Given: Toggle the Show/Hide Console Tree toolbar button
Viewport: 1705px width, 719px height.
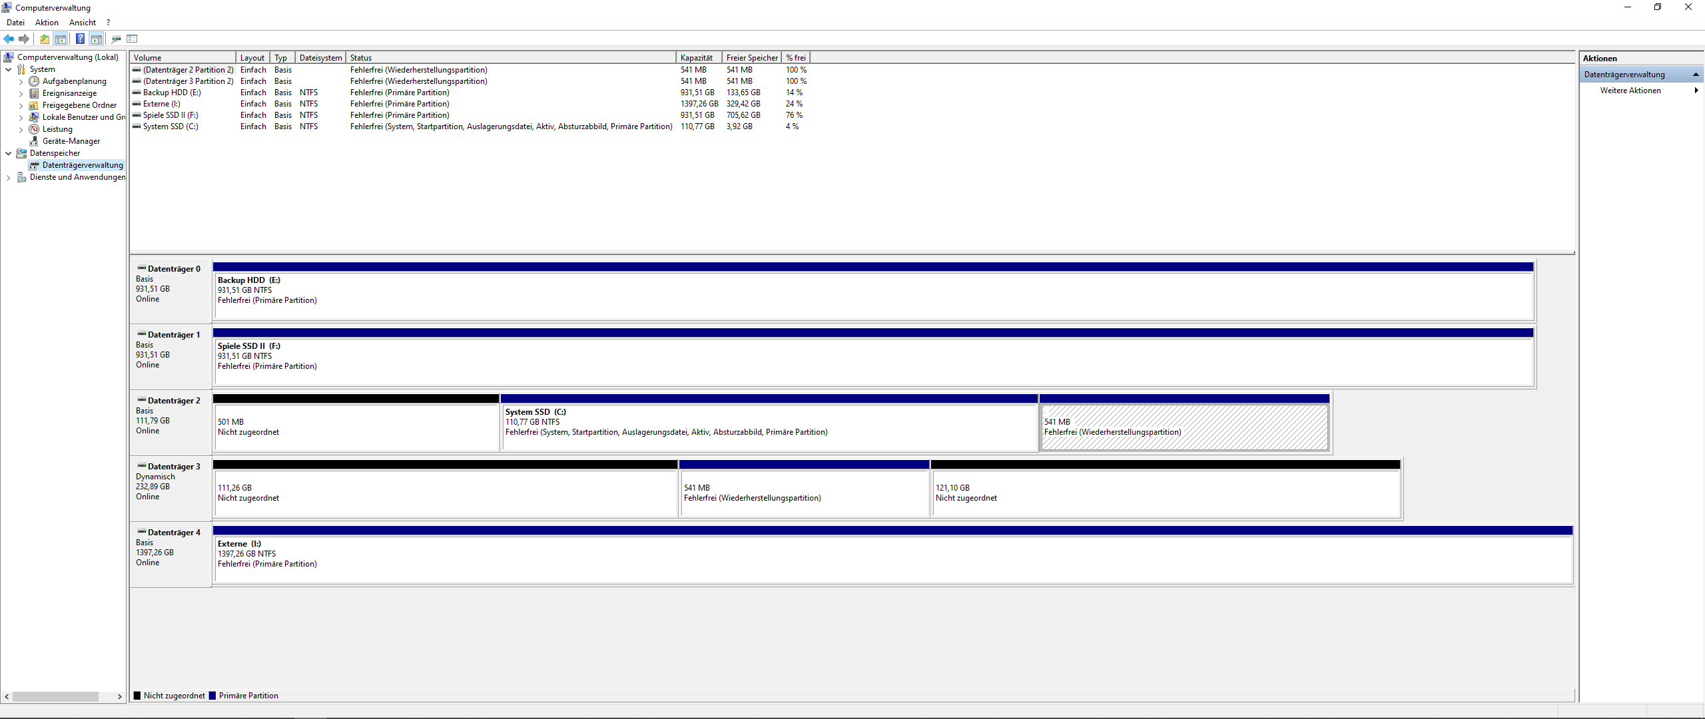Looking at the screenshot, I should 61,39.
